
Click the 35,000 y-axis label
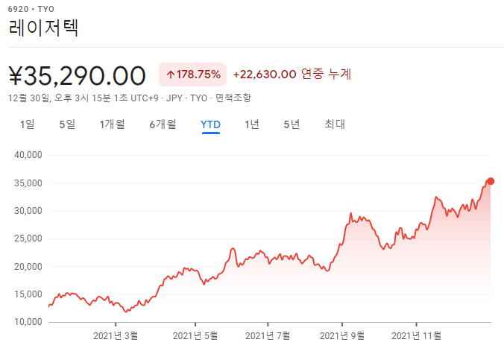[x=28, y=183]
